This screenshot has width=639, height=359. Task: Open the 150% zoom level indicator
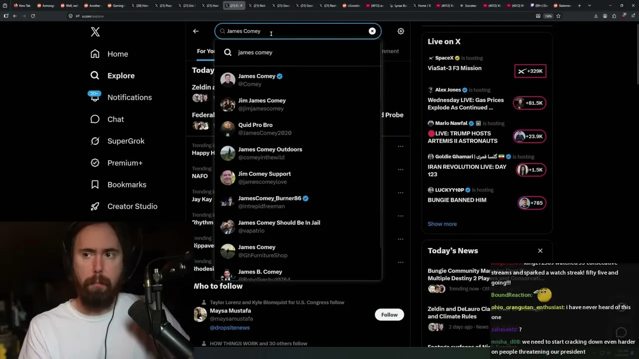point(548,16)
